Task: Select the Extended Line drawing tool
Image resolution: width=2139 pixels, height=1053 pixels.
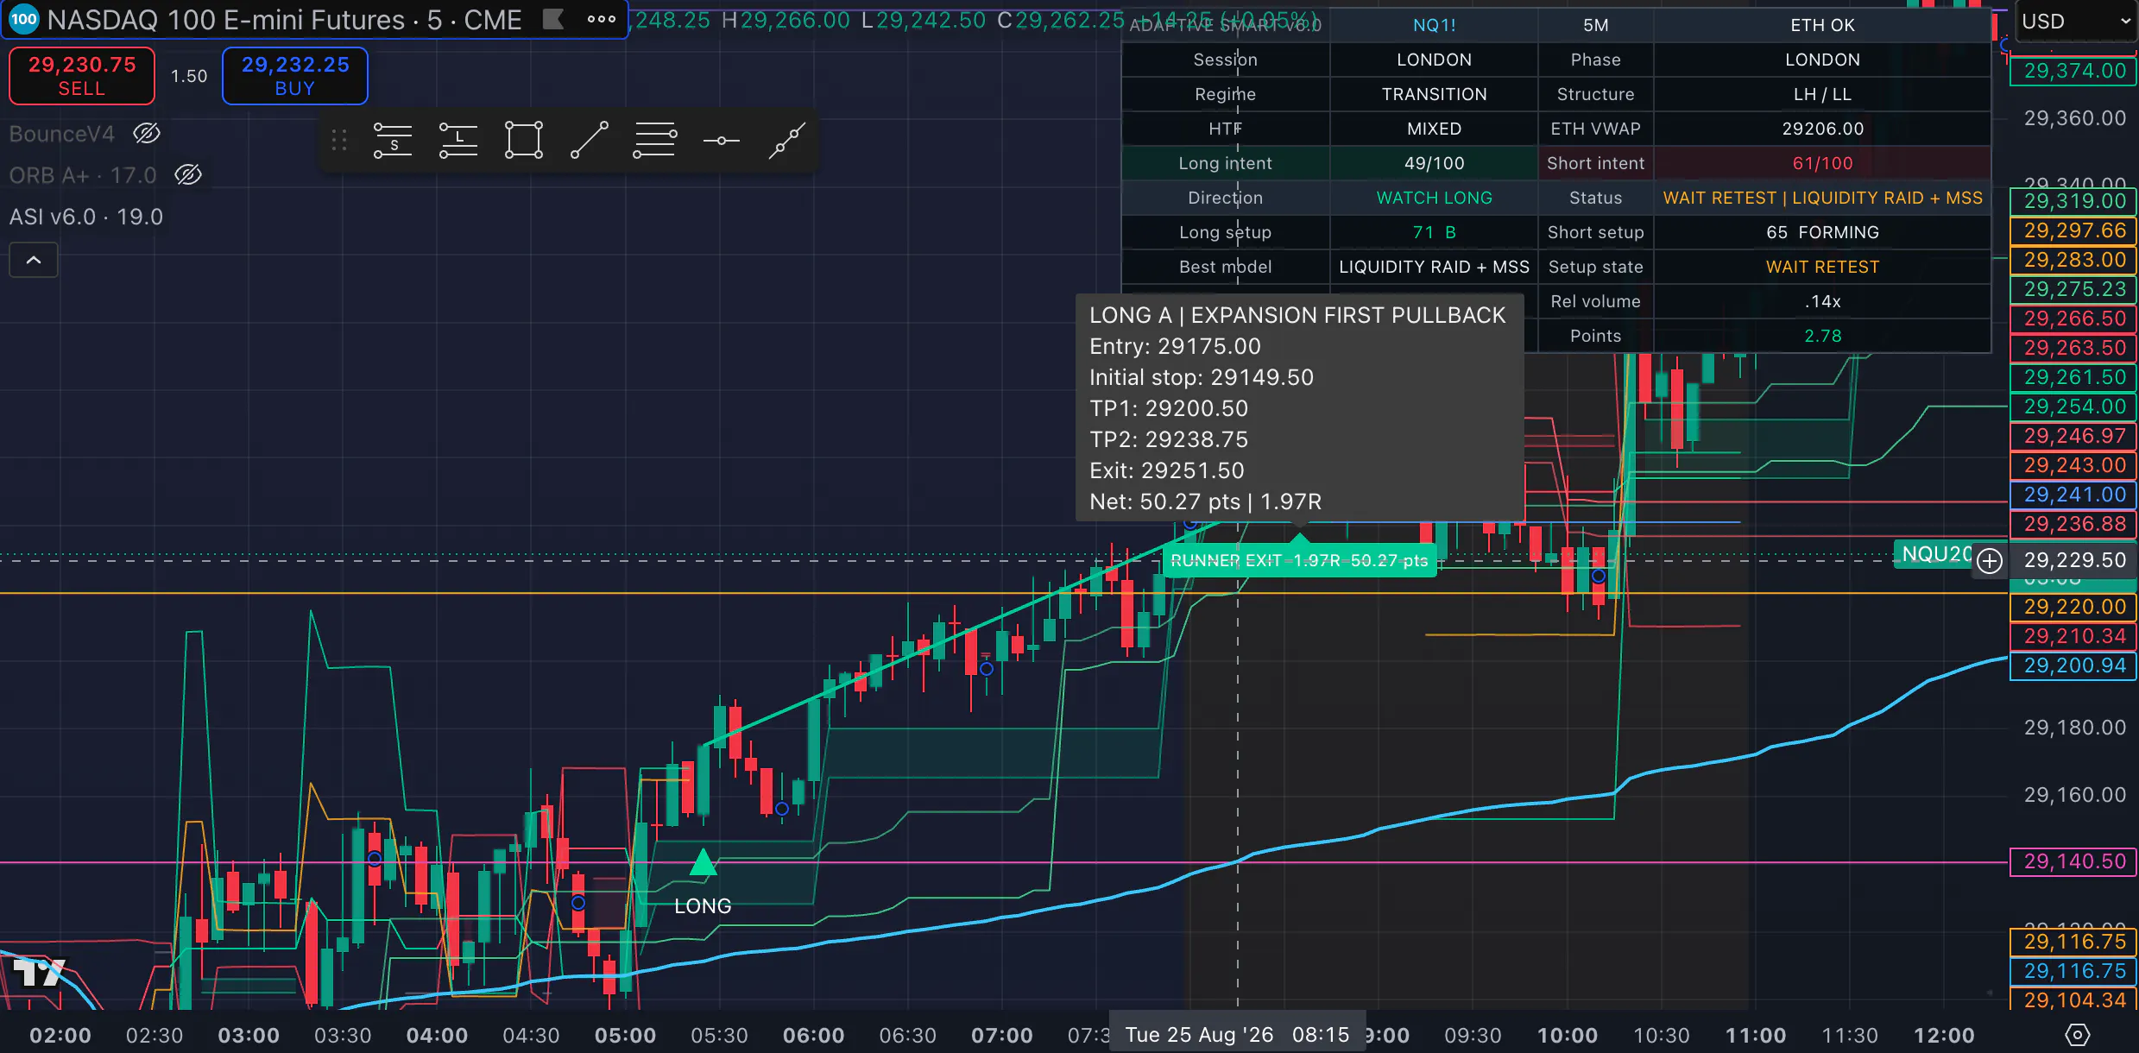Action: coord(786,140)
